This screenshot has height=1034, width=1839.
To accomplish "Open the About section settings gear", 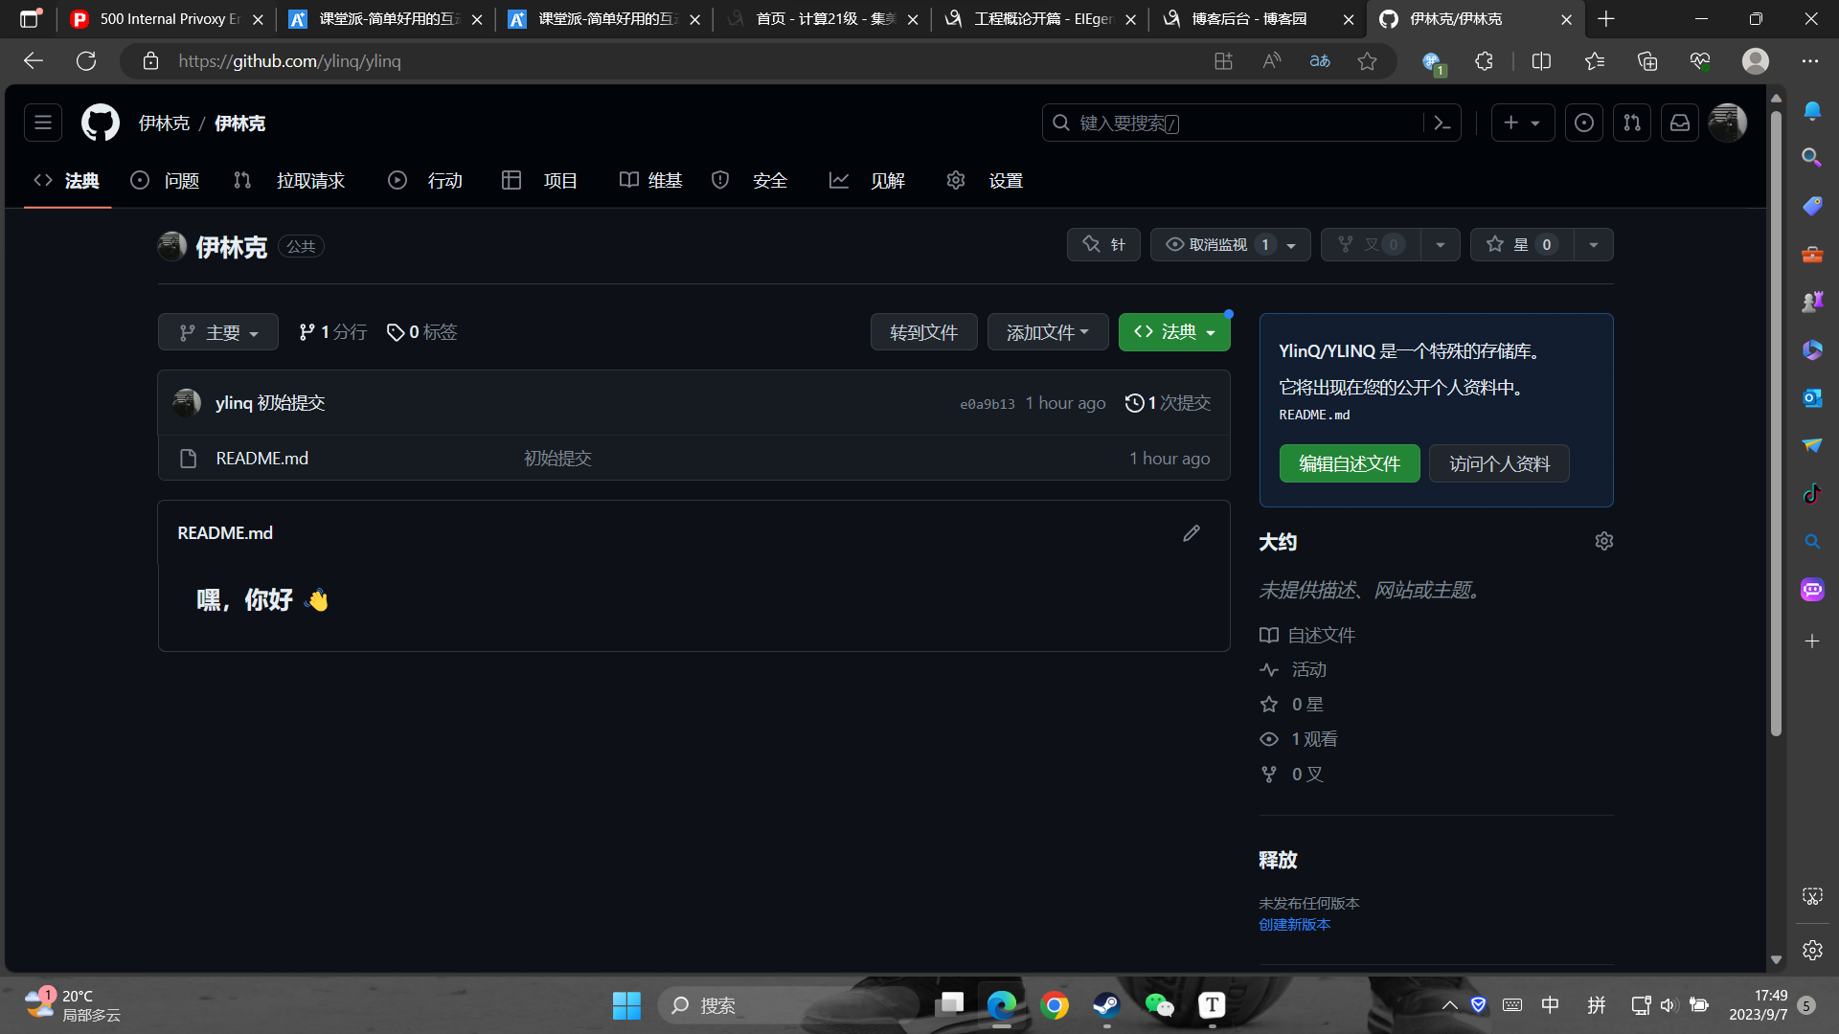I will (x=1604, y=541).
